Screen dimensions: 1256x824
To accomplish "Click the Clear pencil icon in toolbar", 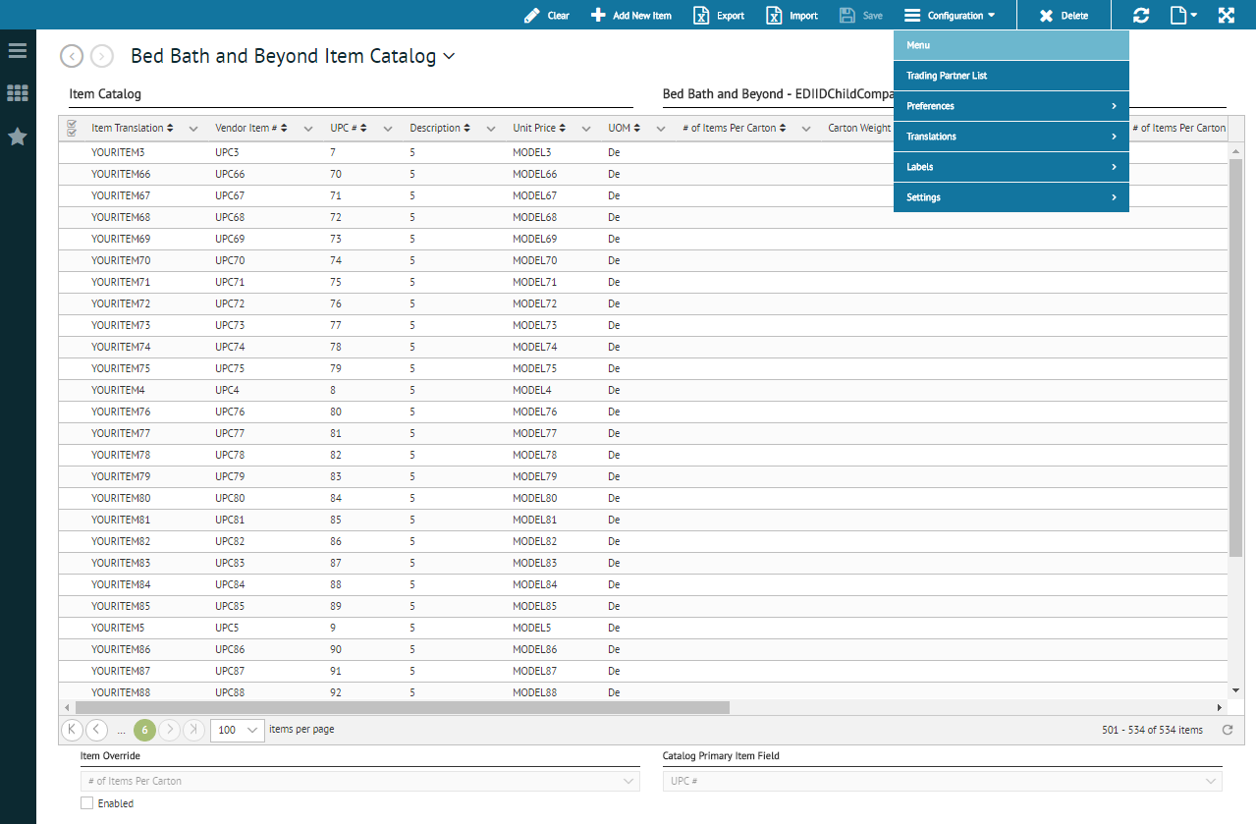I will tap(532, 15).
